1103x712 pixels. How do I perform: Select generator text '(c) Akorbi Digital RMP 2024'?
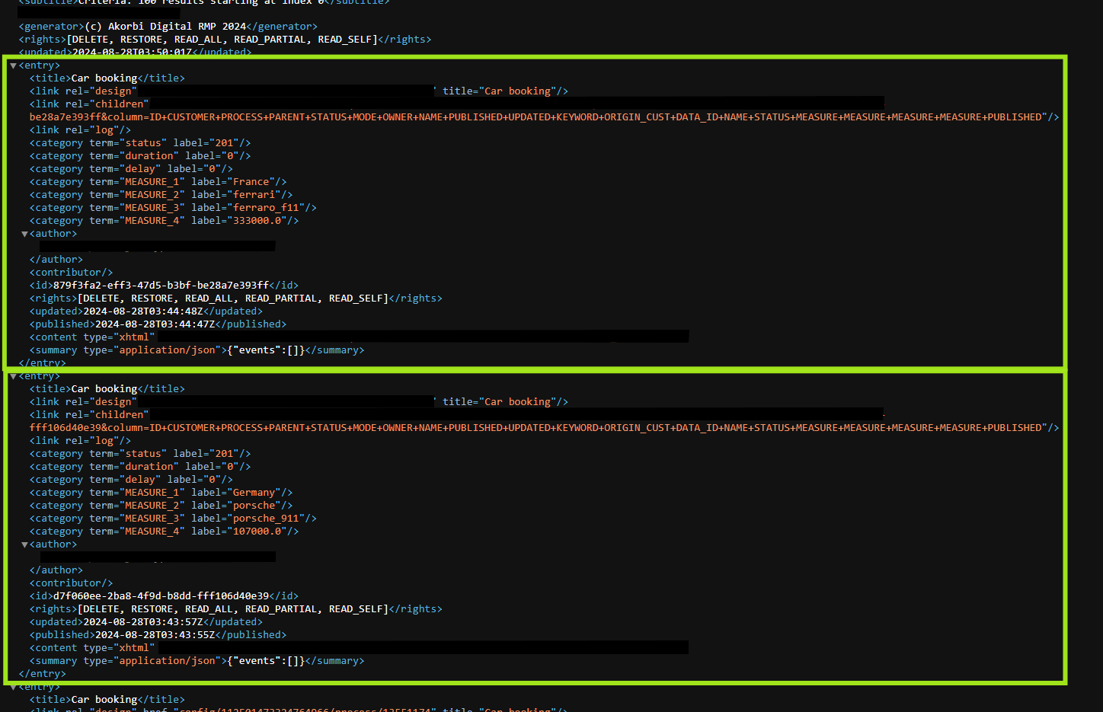pyautogui.click(x=165, y=26)
